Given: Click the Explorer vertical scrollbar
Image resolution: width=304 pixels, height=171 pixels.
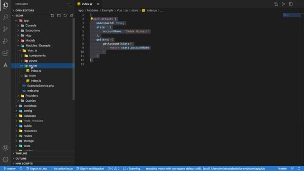Looking at the screenshot, I should point(74,59).
